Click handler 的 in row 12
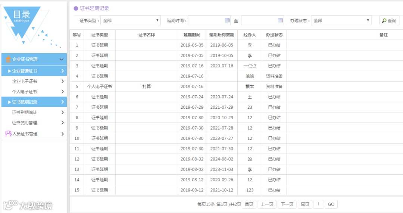This screenshot has height=213, width=403. point(250,159)
